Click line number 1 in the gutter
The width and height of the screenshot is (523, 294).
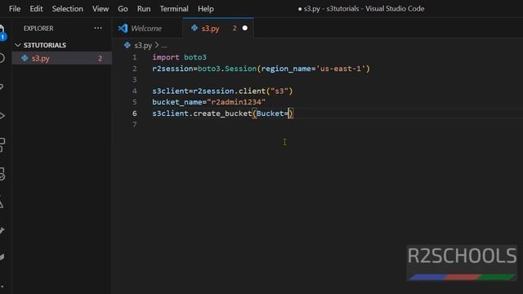(x=134, y=57)
